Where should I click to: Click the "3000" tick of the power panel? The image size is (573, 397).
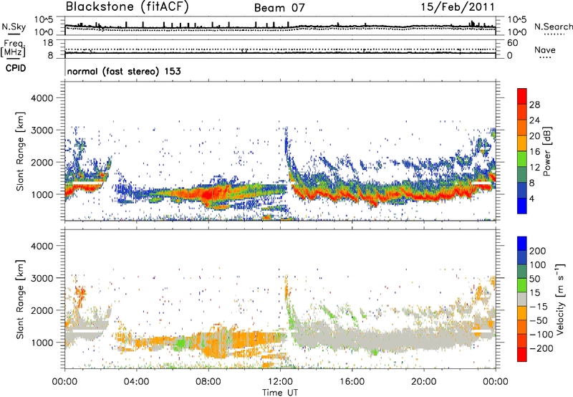click(x=42, y=130)
